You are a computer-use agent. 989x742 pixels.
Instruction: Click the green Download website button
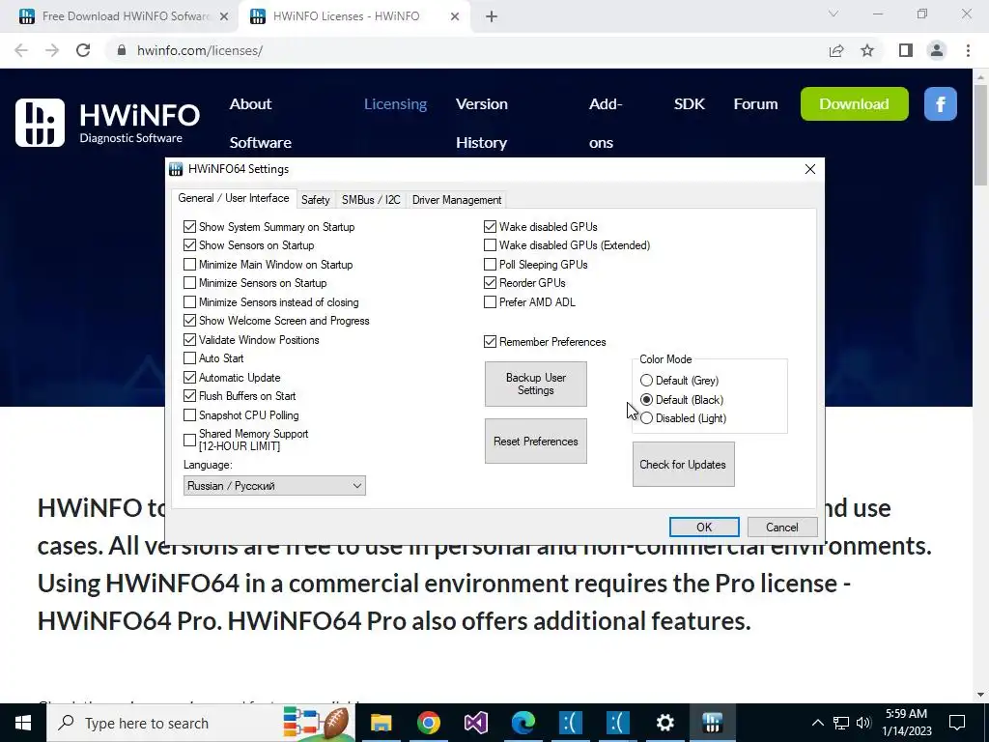point(854,104)
